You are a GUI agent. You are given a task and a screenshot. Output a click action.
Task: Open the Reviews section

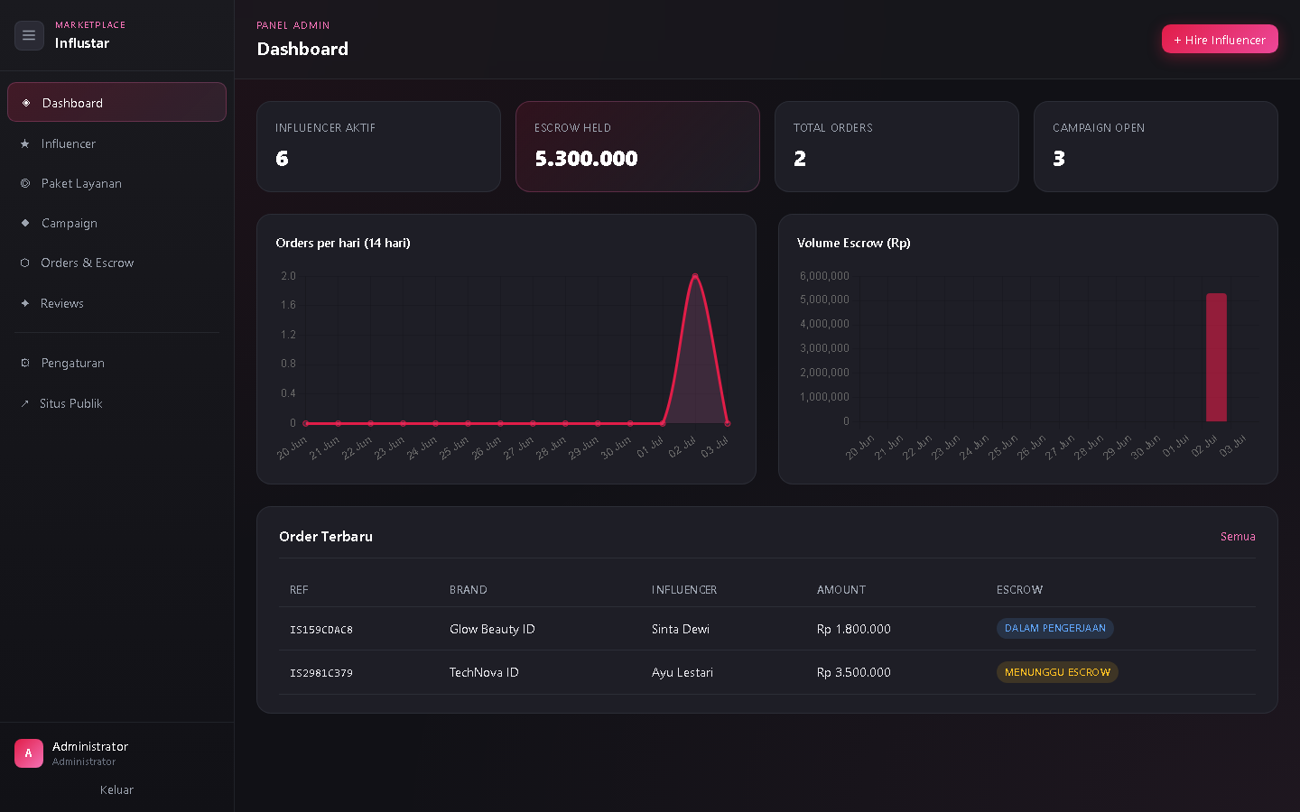pos(116,303)
